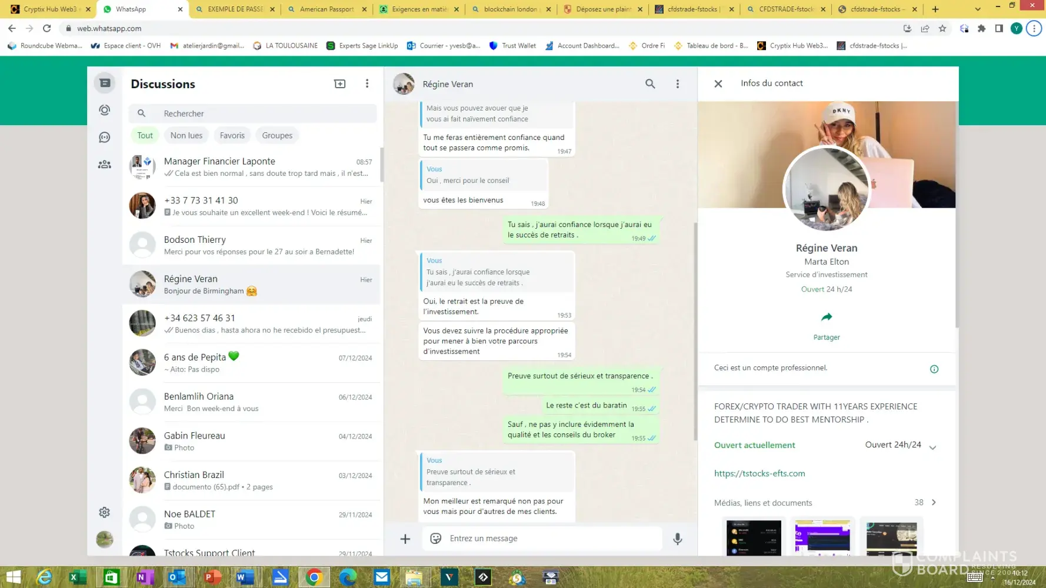This screenshot has width=1046, height=588.
Task: Open the Chrome profile Y avatar
Action: (1017, 28)
